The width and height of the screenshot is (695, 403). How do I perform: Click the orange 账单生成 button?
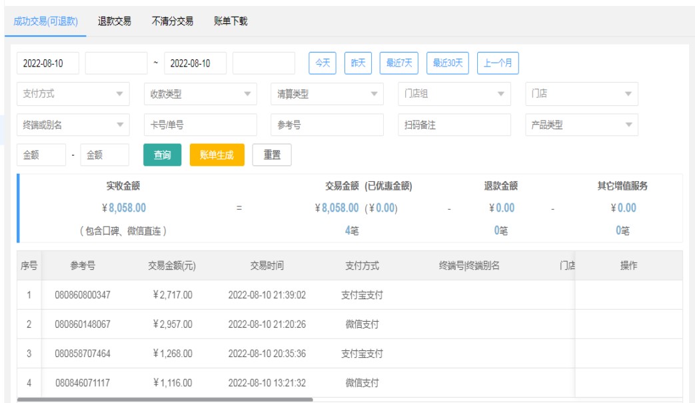click(x=217, y=155)
